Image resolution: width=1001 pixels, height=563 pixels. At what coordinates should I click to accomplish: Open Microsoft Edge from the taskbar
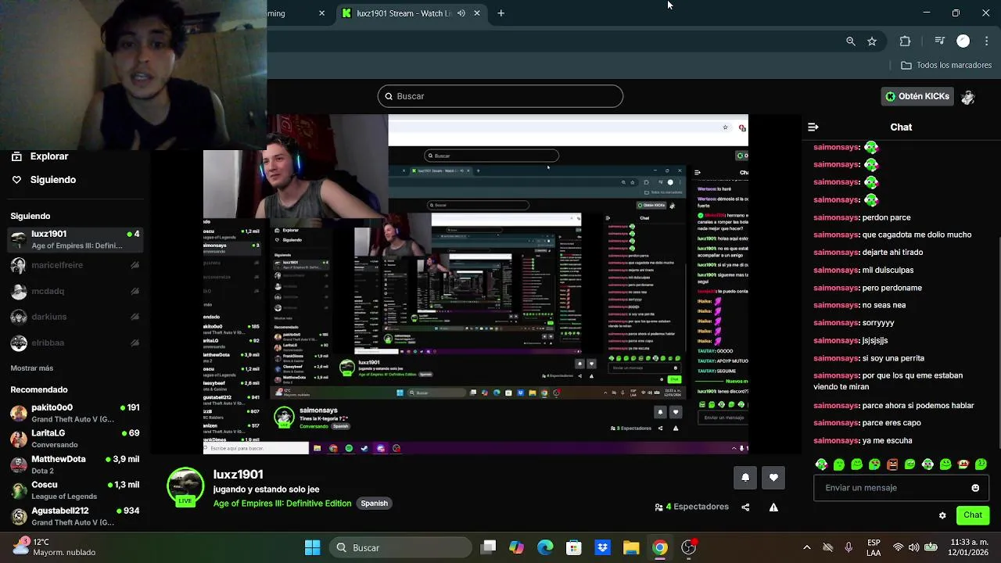coord(545,547)
